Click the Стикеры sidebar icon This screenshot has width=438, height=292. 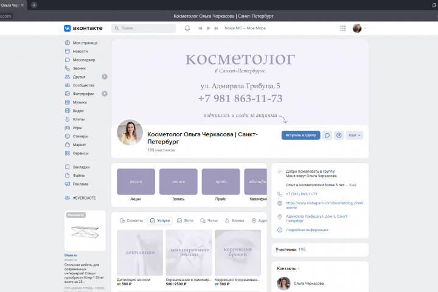point(68,136)
